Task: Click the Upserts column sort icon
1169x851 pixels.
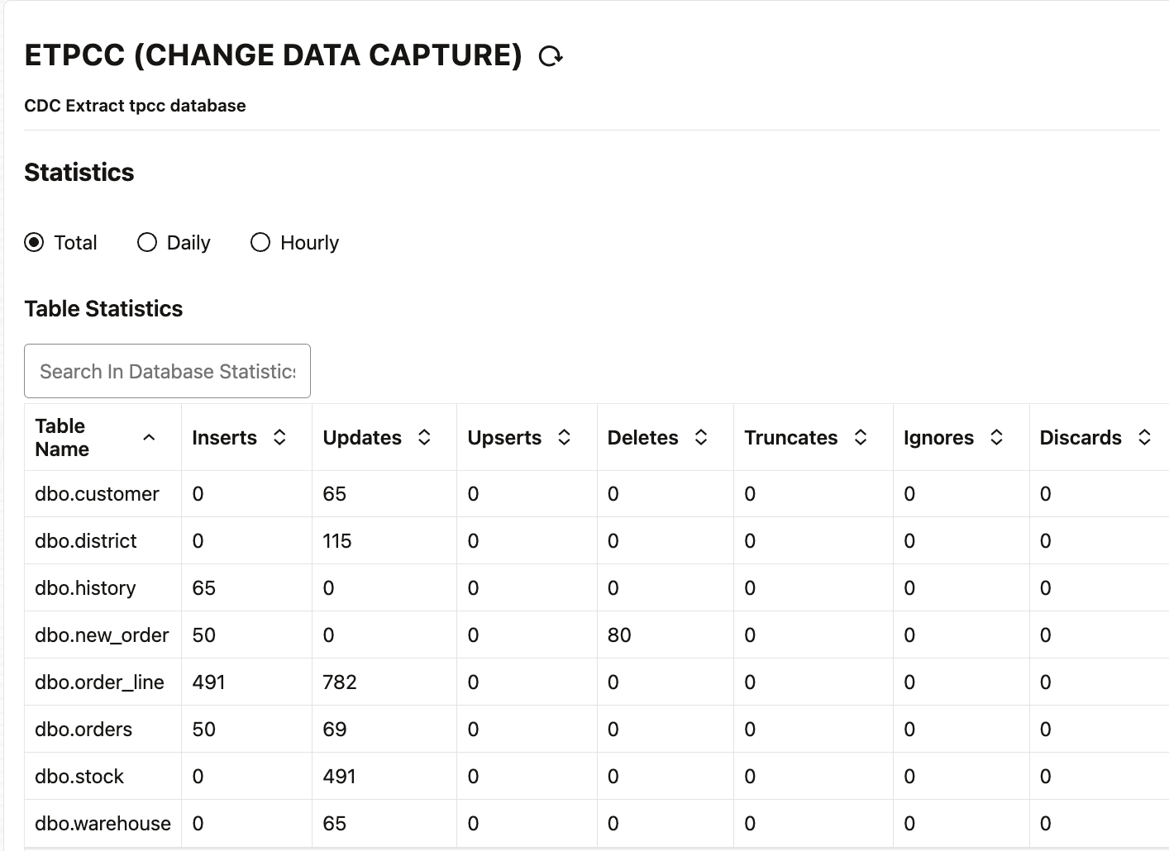Action: 564,438
